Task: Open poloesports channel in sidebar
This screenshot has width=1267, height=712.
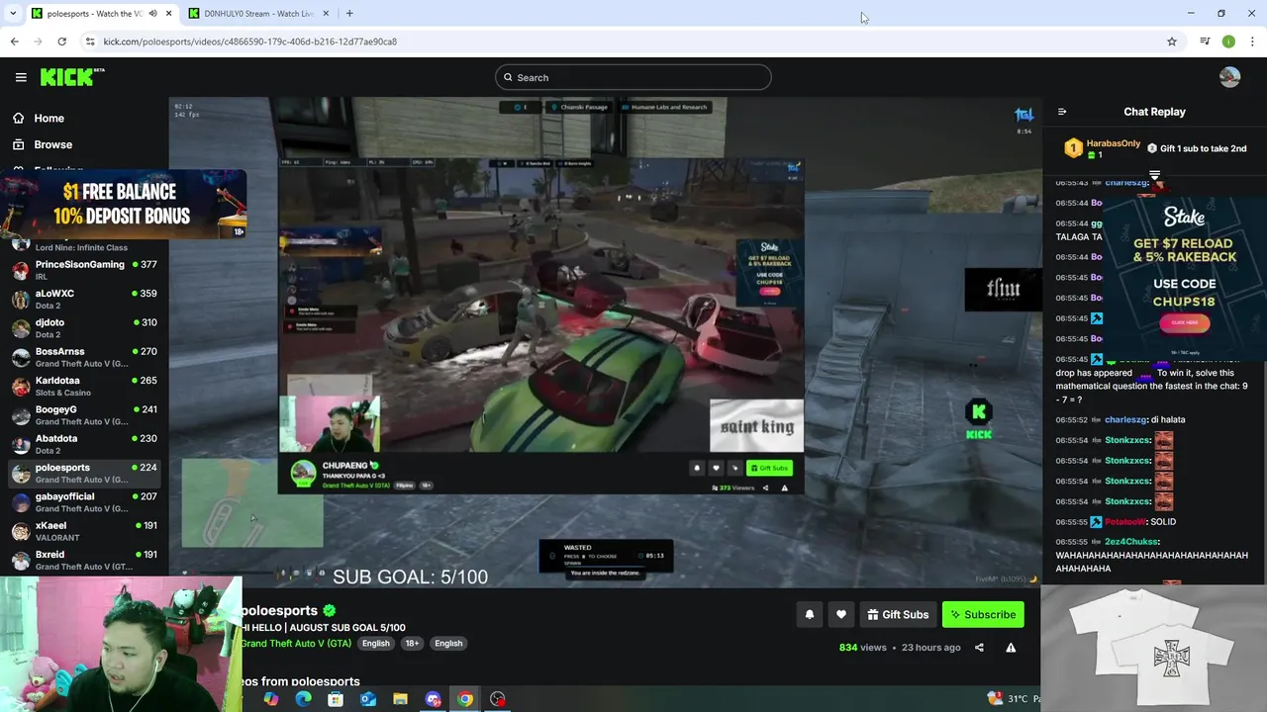Action: coord(84,473)
